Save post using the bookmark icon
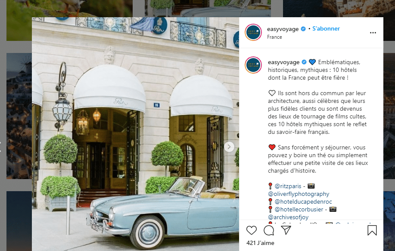Image resolution: width=395 pixels, height=251 pixels. click(372, 230)
